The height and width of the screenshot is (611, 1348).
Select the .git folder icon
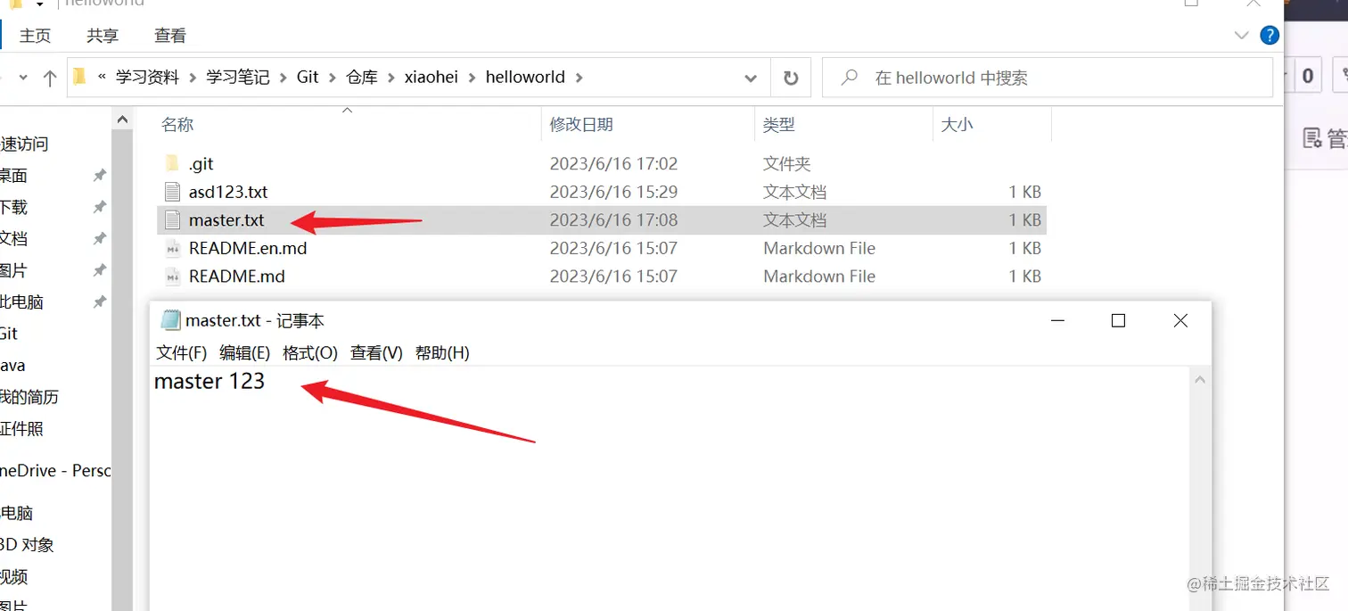click(x=173, y=163)
